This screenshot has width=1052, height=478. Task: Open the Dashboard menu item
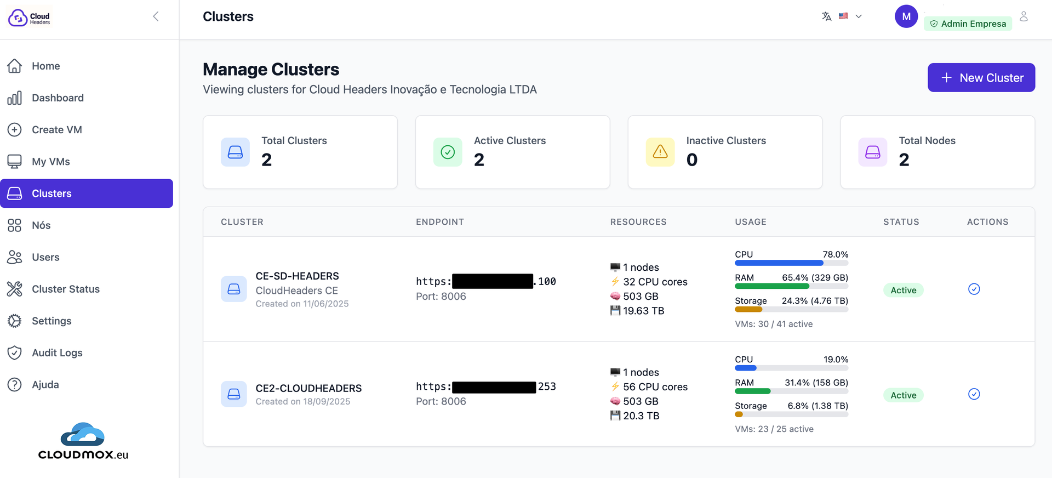click(58, 98)
